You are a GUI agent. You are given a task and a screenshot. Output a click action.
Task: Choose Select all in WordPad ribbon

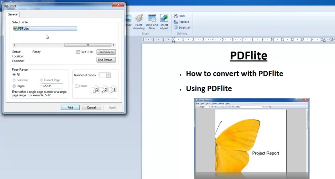click(x=182, y=28)
